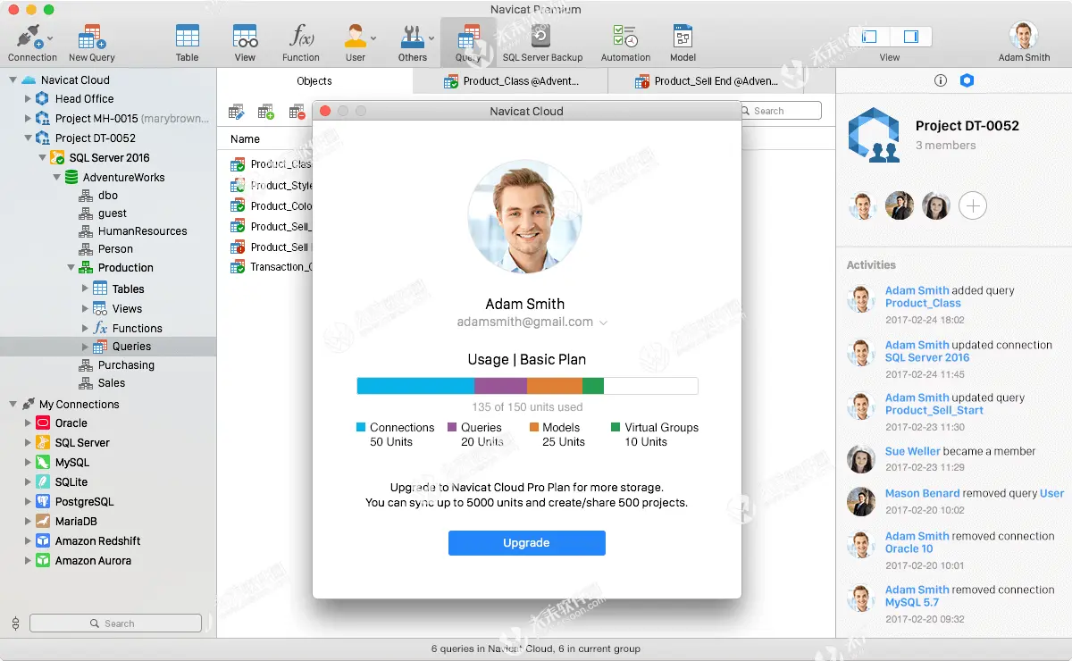Click the info icon in right panel
The height and width of the screenshot is (661, 1072).
[x=940, y=80]
